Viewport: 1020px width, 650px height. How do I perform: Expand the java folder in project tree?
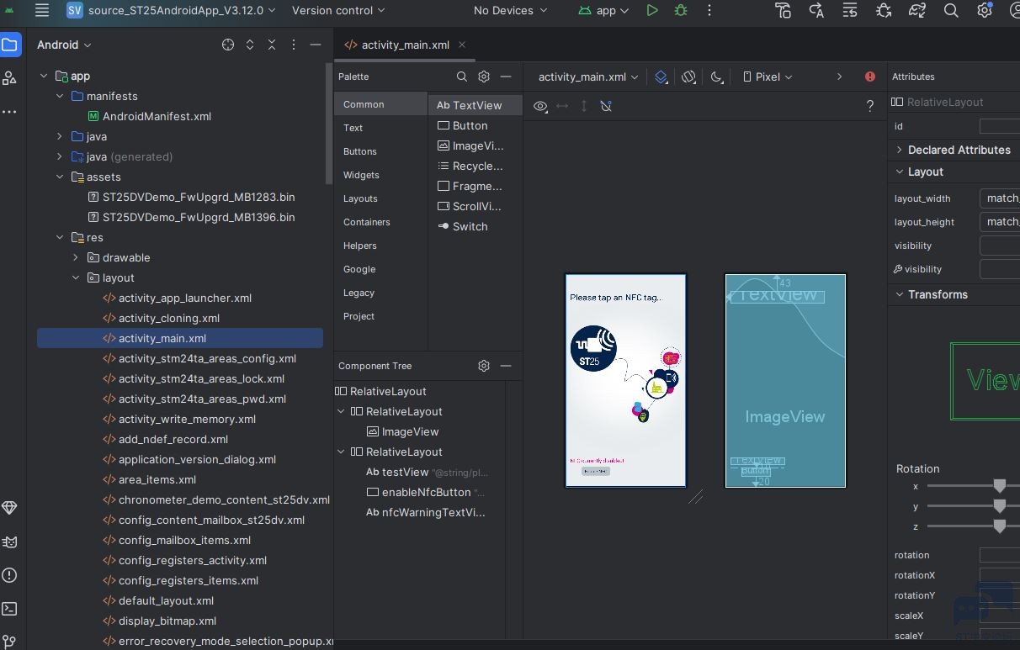click(60, 136)
